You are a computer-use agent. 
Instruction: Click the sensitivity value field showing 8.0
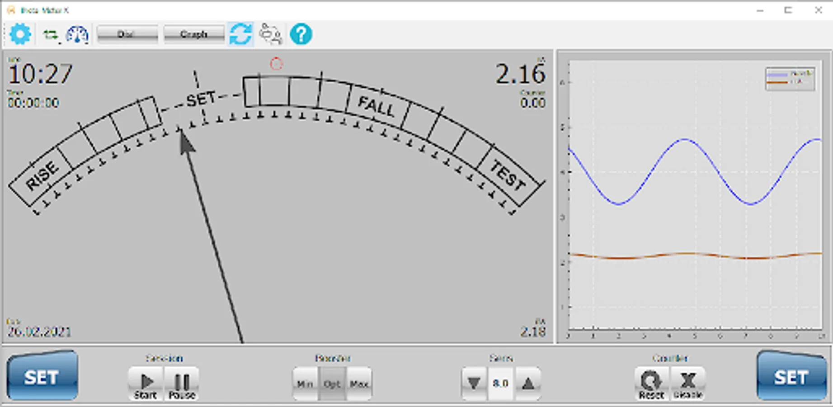click(501, 384)
